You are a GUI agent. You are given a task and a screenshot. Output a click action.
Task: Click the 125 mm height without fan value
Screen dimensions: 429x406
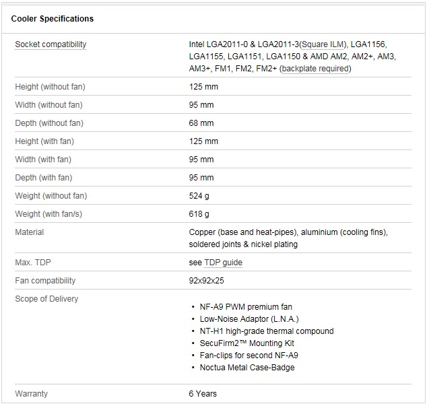pyautogui.click(x=203, y=87)
